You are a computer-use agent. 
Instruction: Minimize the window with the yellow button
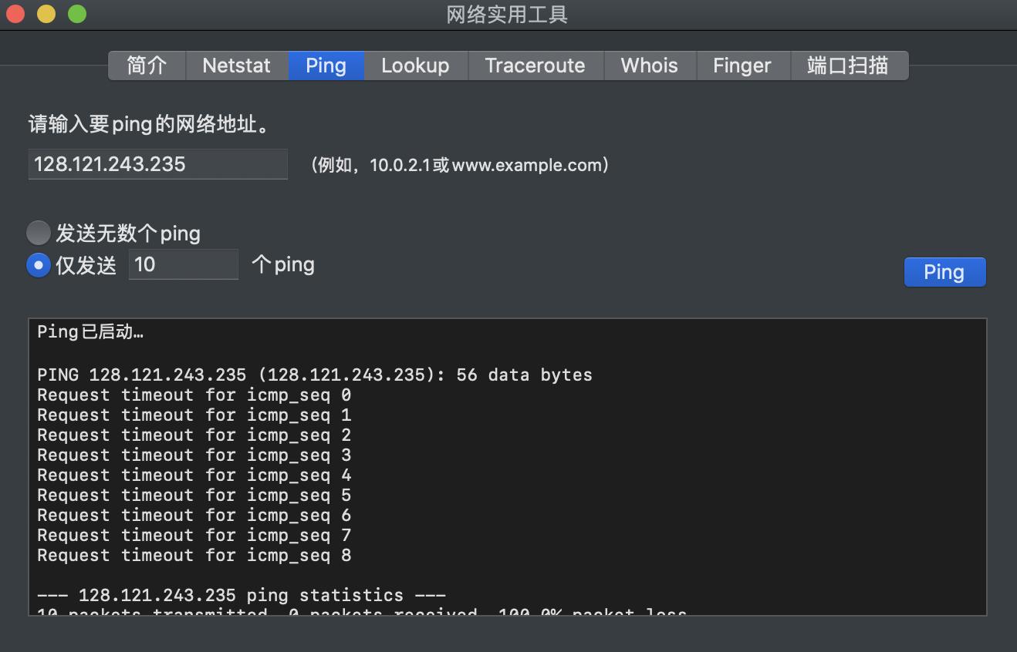46,14
